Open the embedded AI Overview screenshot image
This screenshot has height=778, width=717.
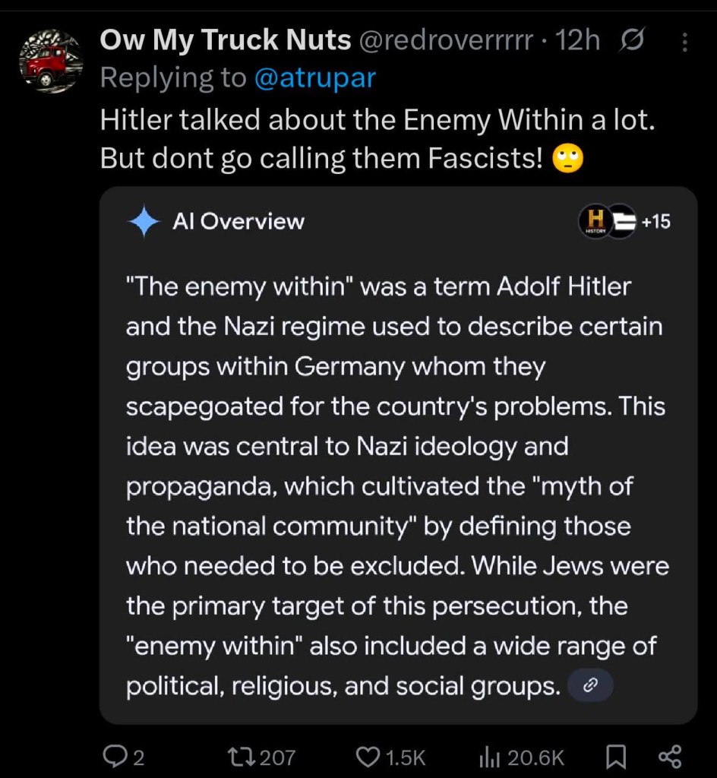[398, 456]
